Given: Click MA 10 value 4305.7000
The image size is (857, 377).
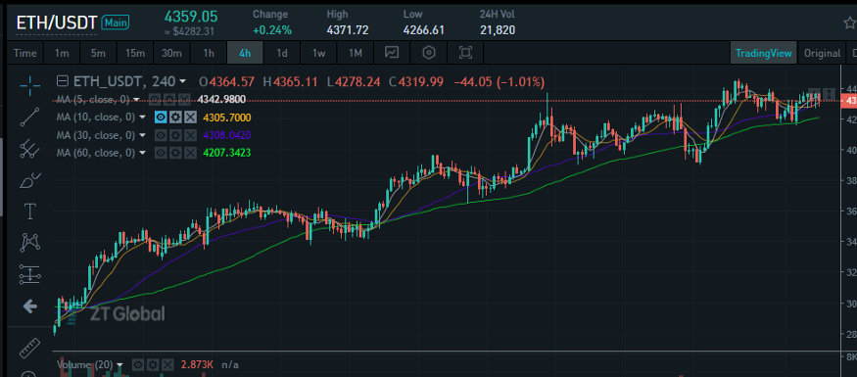Looking at the screenshot, I should (x=227, y=117).
